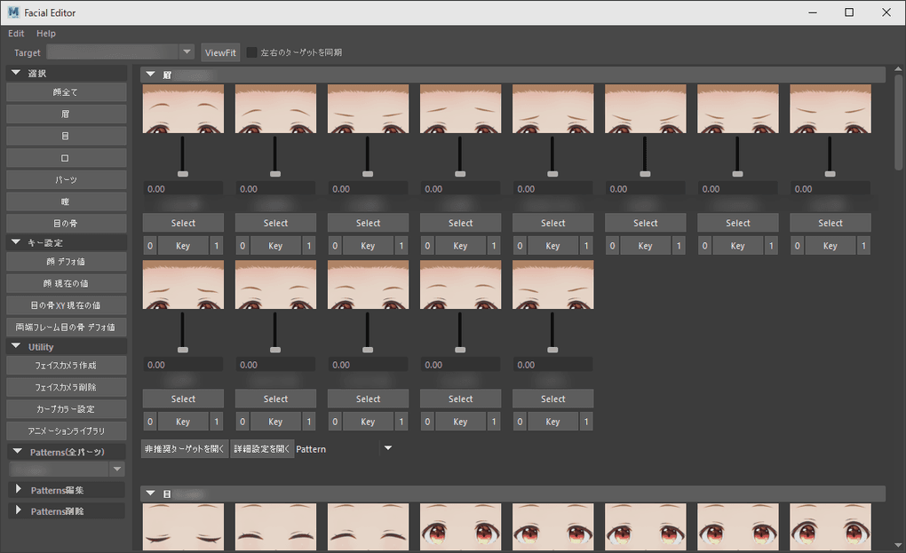Collapse the 選択 section in sidebar
906x553 pixels.
16,73
